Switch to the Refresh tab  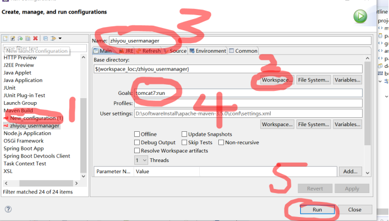pyautogui.click(x=148, y=51)
